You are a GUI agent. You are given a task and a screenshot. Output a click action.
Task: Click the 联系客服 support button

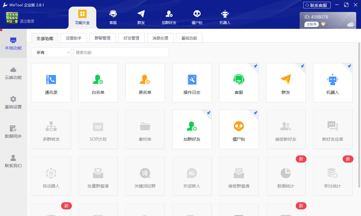point(316,5)
